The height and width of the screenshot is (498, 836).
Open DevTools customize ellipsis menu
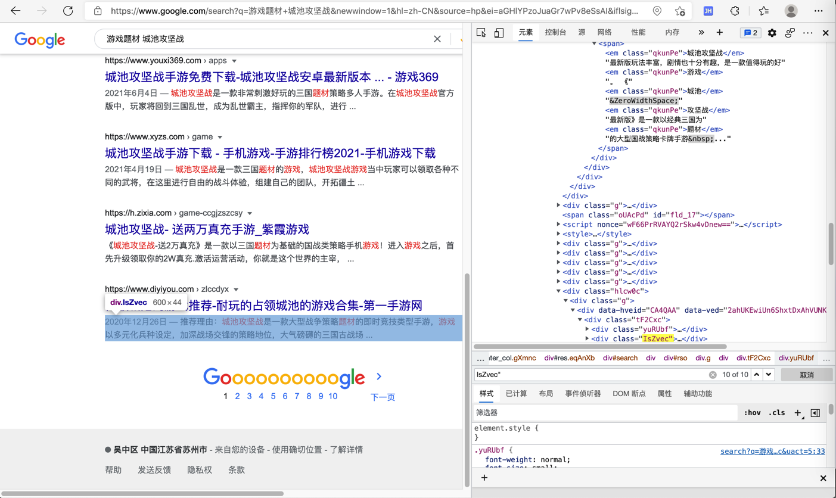[x=807, y=33]
